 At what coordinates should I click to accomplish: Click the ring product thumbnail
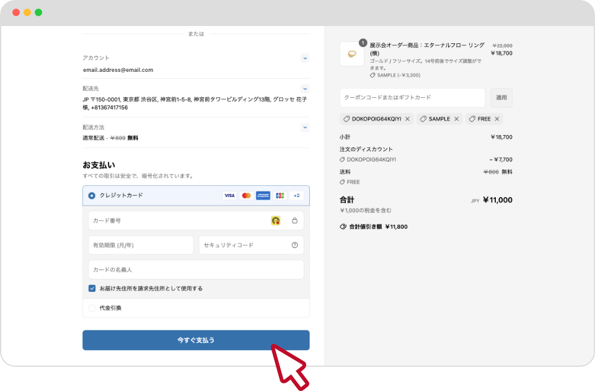352,54
